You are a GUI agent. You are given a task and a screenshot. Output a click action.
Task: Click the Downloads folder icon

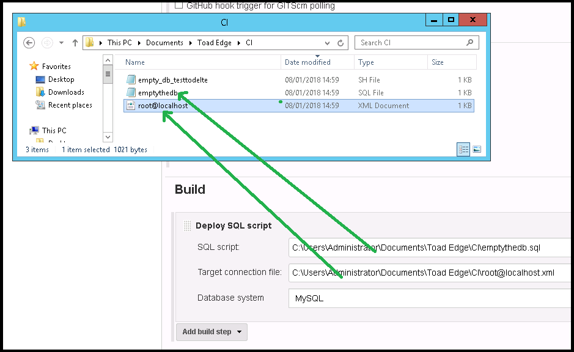[40, 92]
